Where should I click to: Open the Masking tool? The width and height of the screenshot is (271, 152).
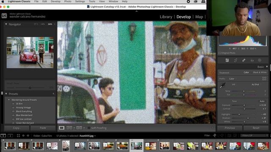(260, 60)
